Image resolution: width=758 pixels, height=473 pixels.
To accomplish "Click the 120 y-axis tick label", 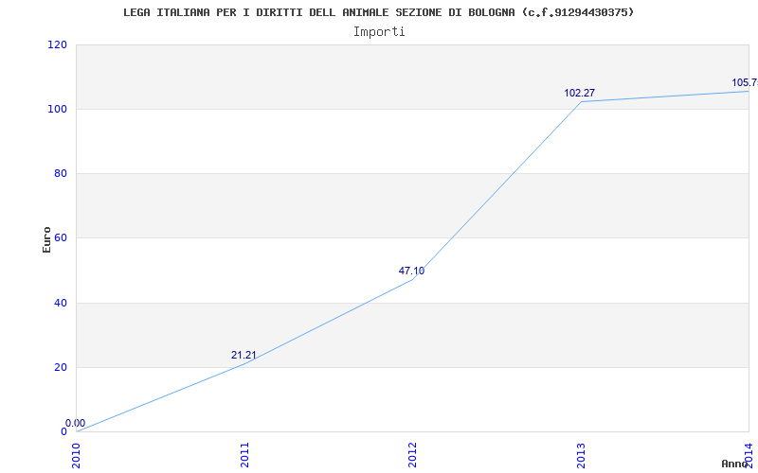I will click(58, 44).
